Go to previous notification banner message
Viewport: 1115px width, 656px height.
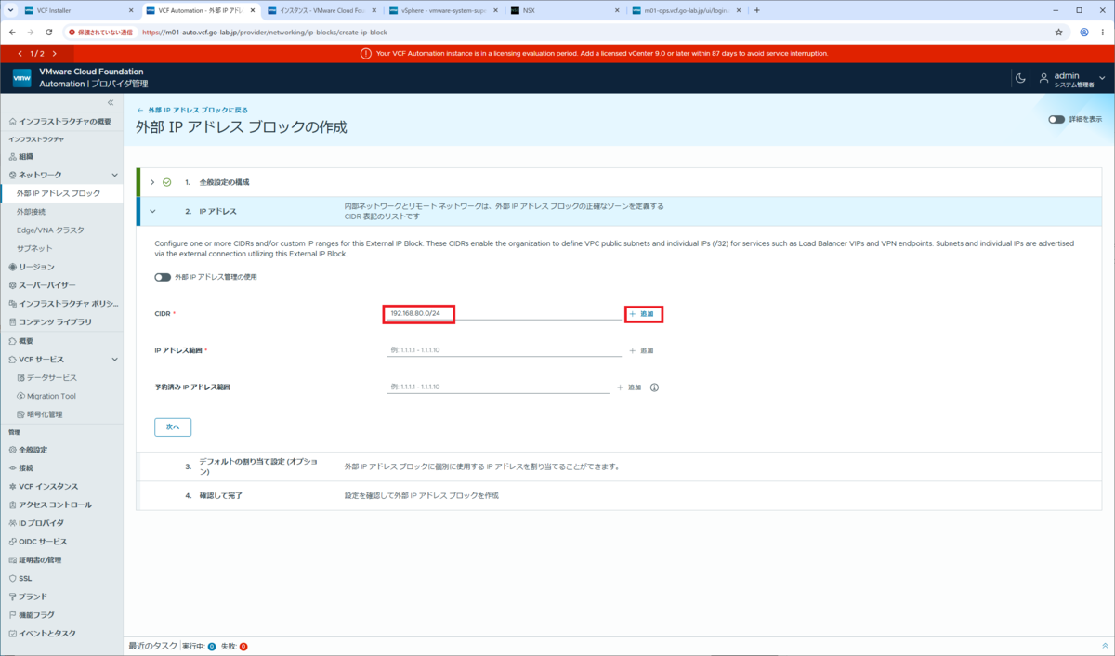20,54
